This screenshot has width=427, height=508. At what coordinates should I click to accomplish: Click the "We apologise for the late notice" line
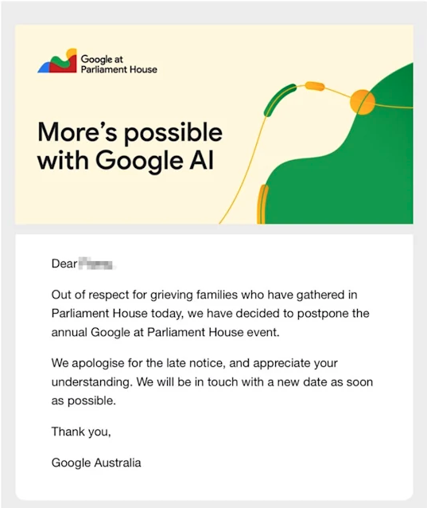(194, 363)
